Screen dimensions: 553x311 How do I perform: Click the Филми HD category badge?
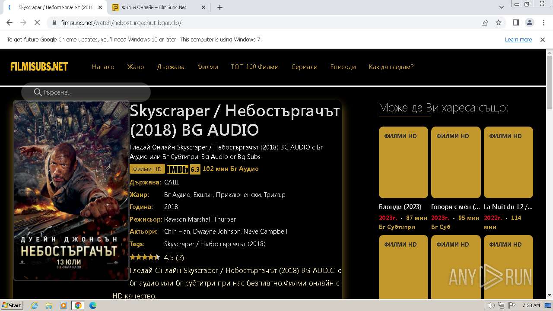[x=147, y=169]
